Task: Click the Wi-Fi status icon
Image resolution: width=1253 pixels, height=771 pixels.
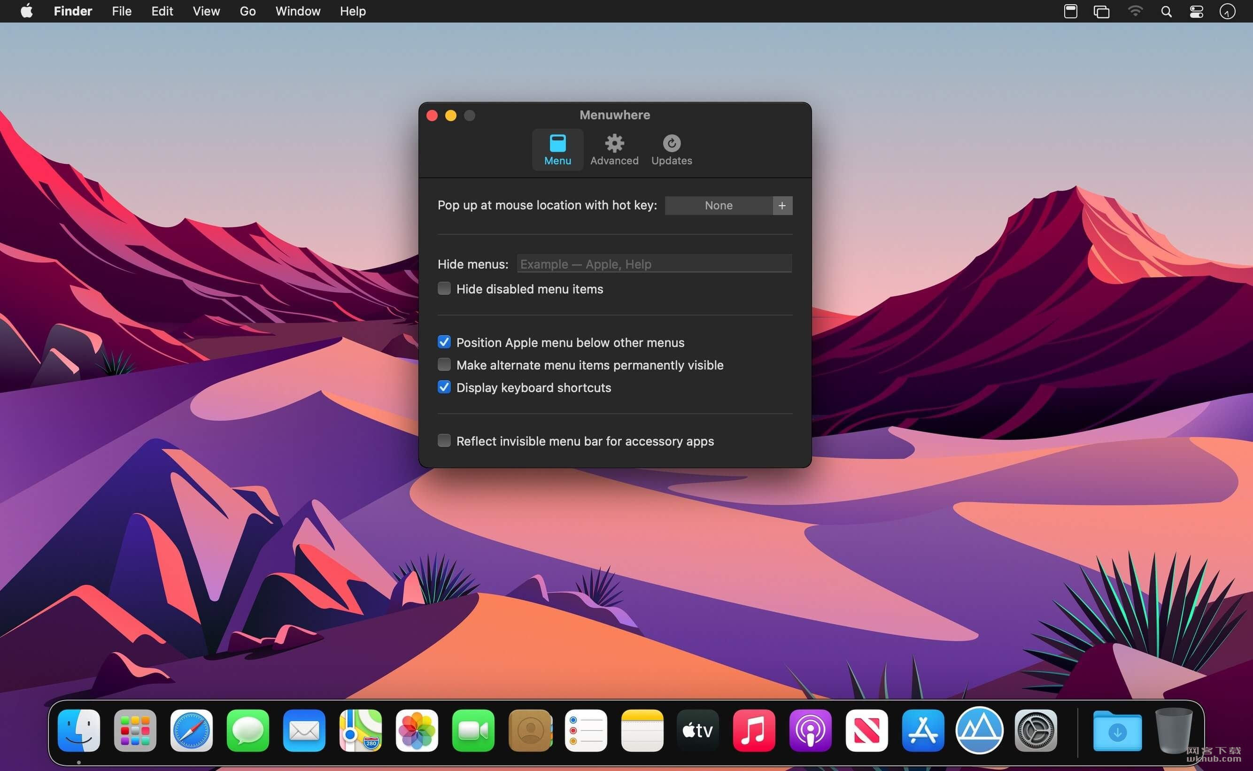Action: 1135,11
